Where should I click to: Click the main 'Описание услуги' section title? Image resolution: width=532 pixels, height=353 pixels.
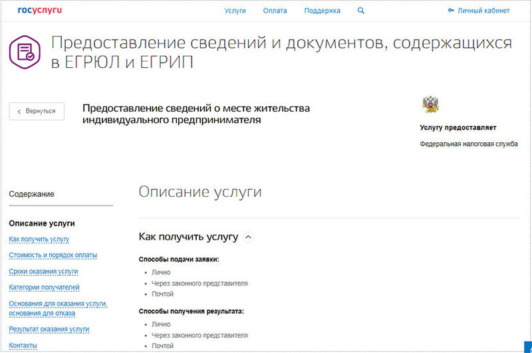(x=200, y=192)
